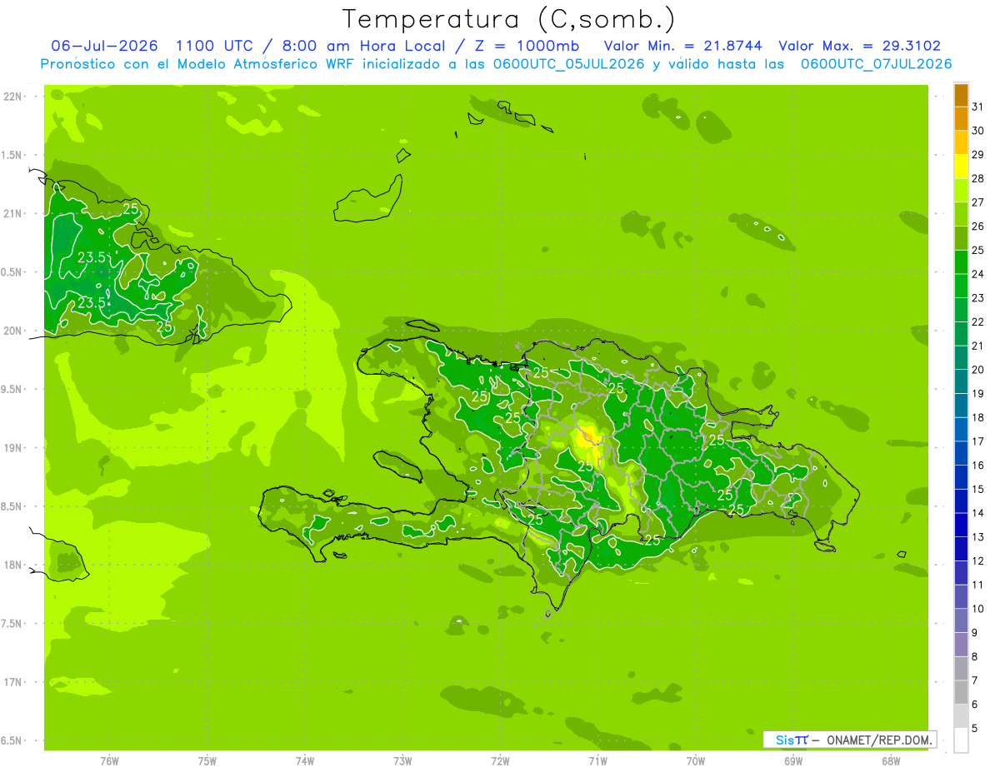
Task: Select the dark blue 14 legend band
Action: tap(961, 501)
